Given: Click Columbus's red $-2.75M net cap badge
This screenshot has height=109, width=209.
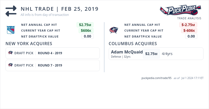Looking at the screenshot, I should 188,25.
